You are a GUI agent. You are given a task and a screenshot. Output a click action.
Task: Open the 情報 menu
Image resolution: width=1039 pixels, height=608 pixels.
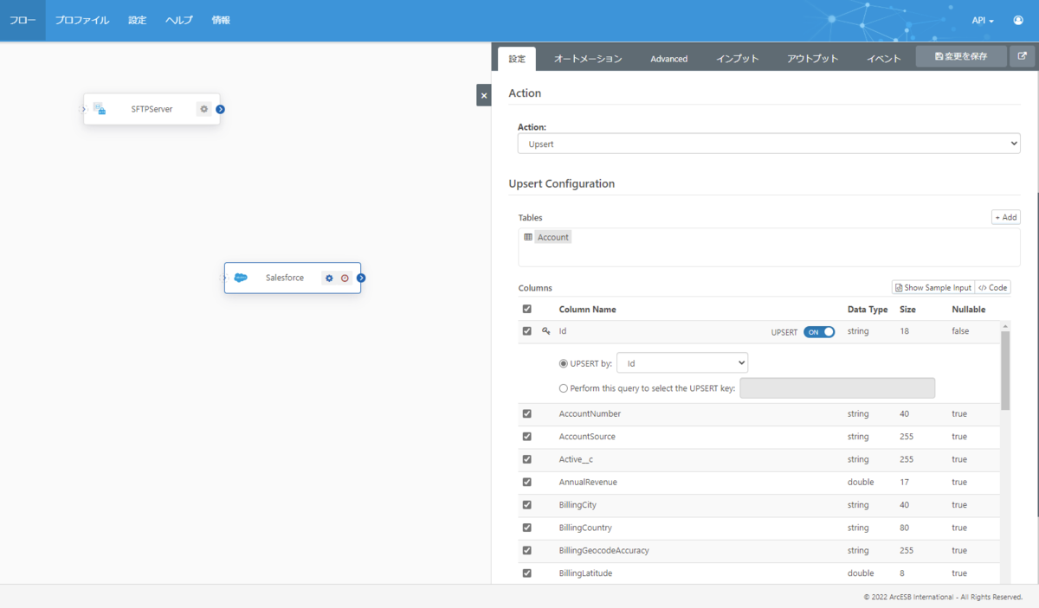[x=221, y=20]
